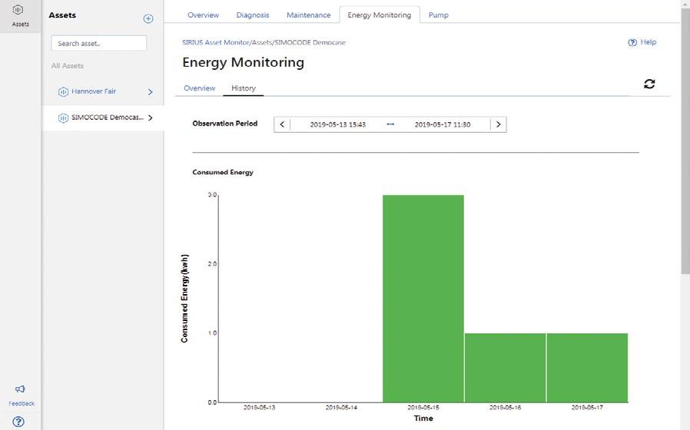Click the green bar for 2019-05-16
Screen dimensions: 690x430
tap(505, 368)
